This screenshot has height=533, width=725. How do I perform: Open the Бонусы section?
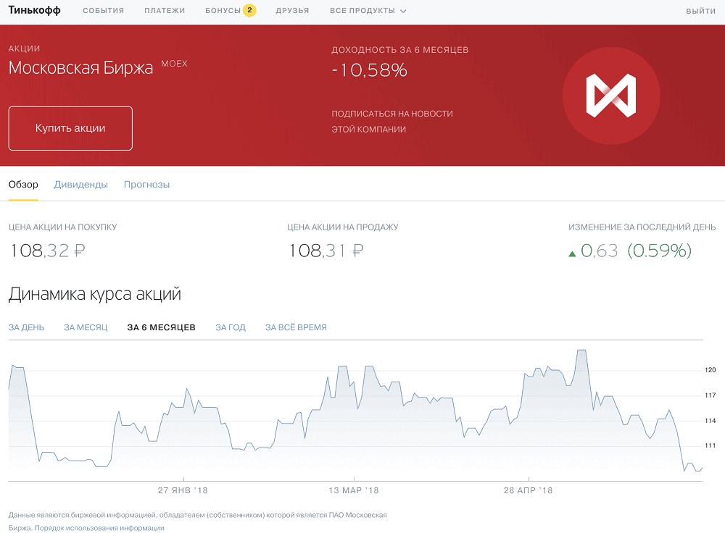(x=223, y=11)
